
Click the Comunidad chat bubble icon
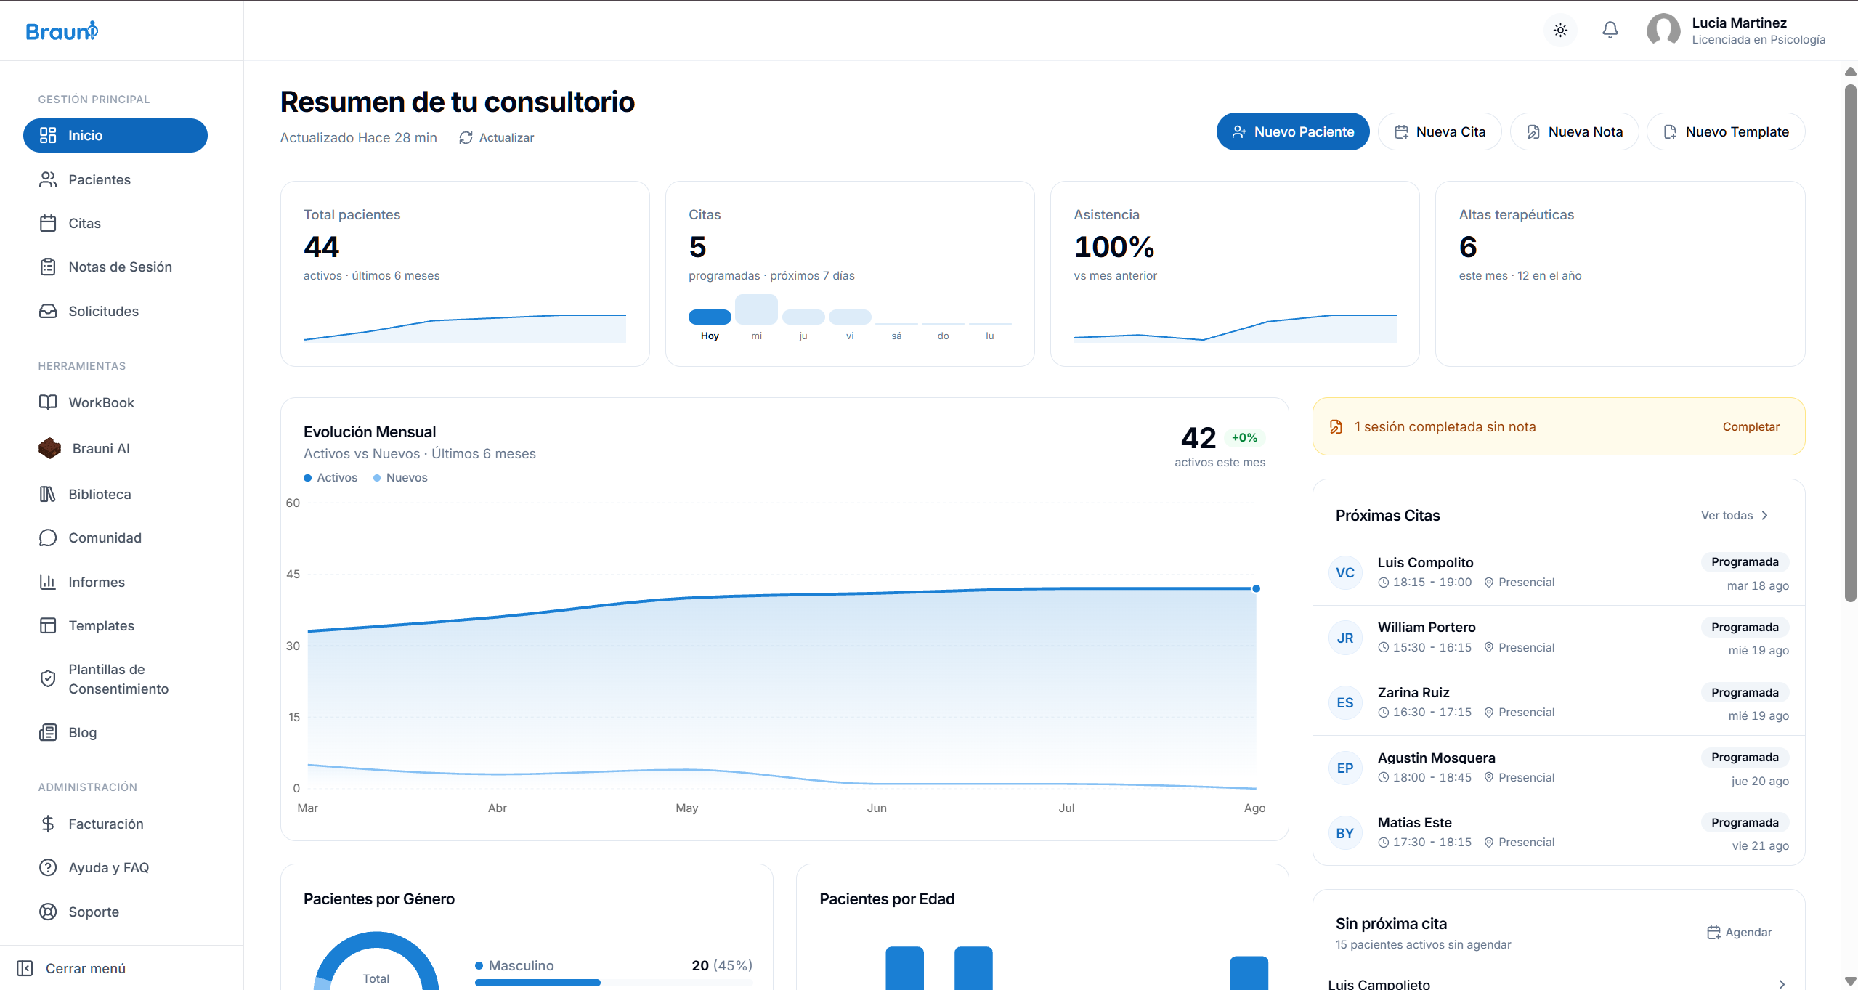(48, 537)
